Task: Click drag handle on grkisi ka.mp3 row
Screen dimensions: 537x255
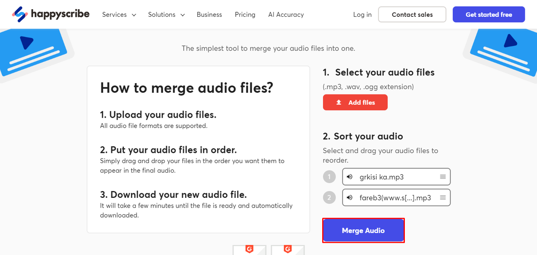Action: tap(443, 177)
